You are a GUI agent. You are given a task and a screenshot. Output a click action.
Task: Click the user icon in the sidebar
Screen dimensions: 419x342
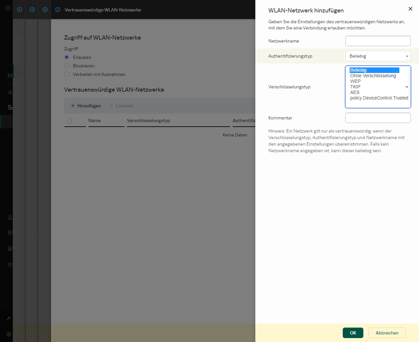point(10,217)
